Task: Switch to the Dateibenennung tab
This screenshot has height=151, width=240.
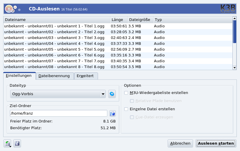Action: pyautogui.click(x=55, y=76)
